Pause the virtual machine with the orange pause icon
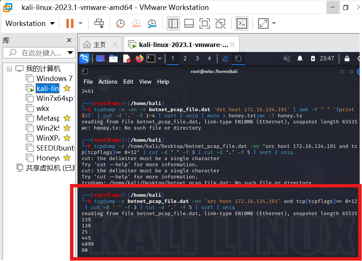This screenshot has width=362, height=261. [70, 23]
